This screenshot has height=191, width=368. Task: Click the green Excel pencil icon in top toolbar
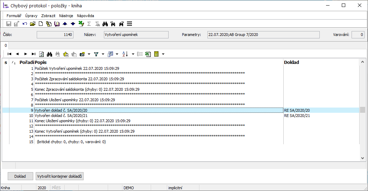81,24
